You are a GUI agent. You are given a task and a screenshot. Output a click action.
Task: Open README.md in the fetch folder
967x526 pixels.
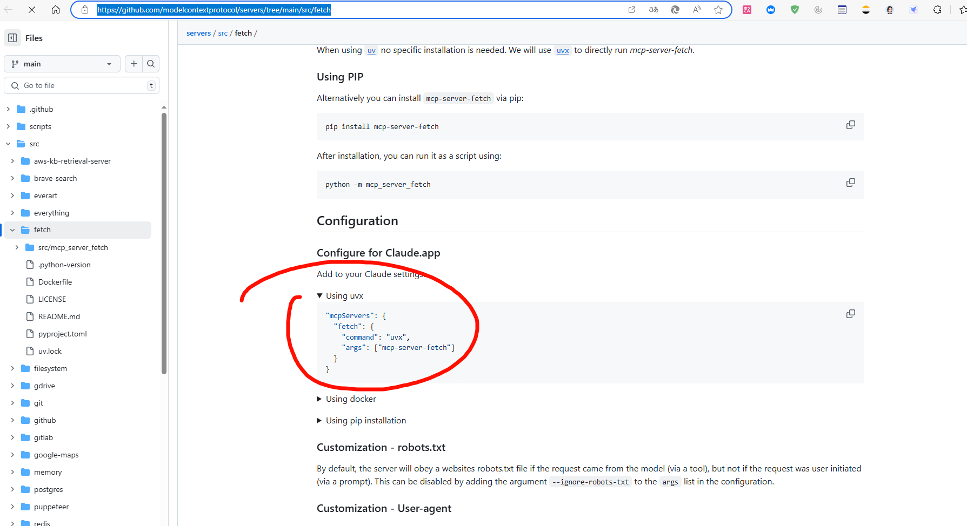pyautogui.click(x=59, y=316)
